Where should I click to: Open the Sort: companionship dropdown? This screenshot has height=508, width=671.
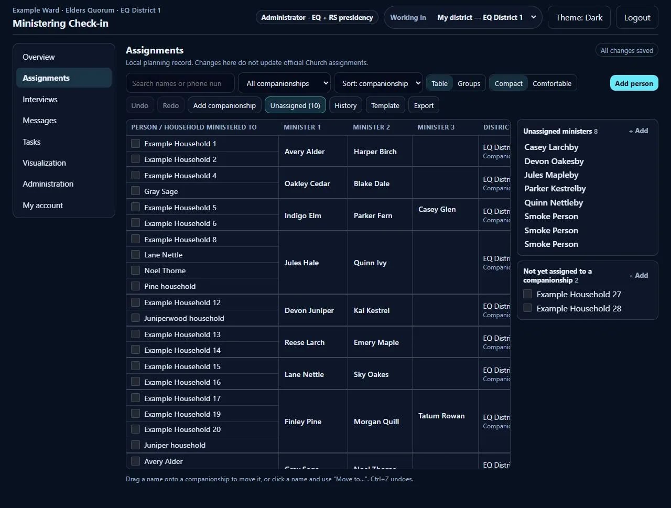click(x=378, y=83)
